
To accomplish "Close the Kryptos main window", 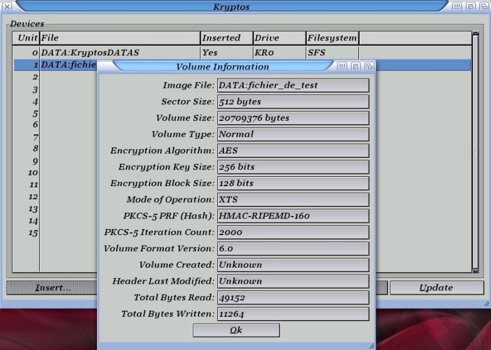I will 7,6.
